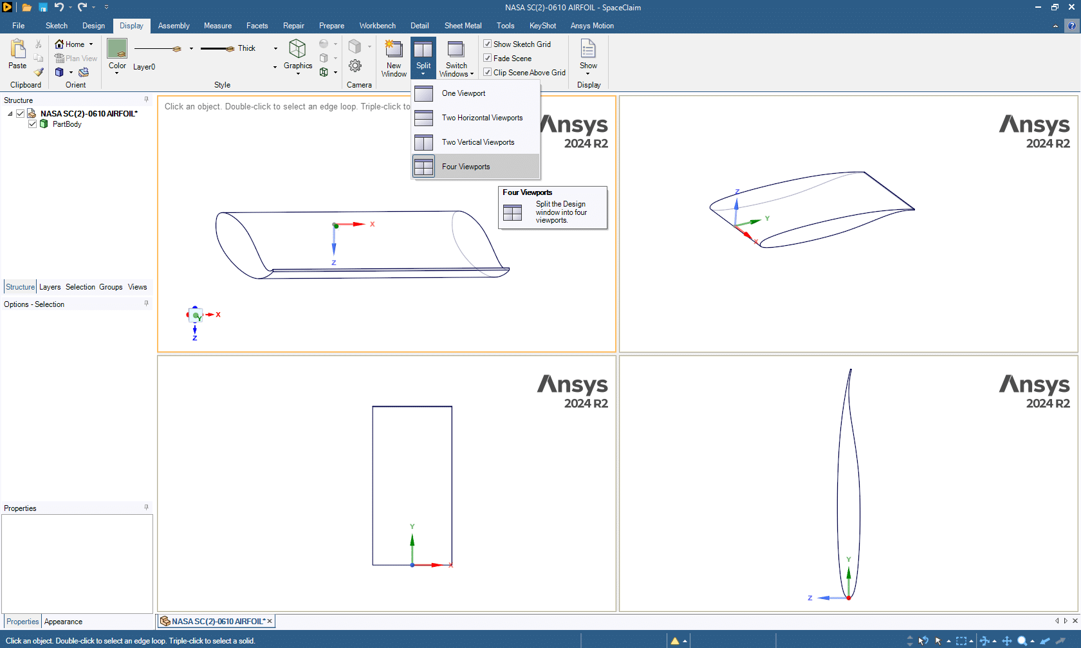Open Graphics rendering style options
This screenshot has width=1081, height=648.
coord(297,50)
